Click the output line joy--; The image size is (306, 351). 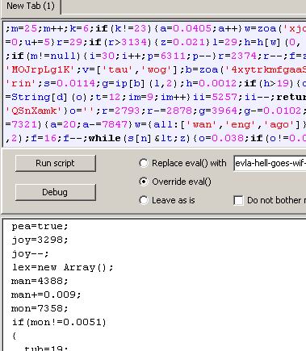tap(30, 254)
